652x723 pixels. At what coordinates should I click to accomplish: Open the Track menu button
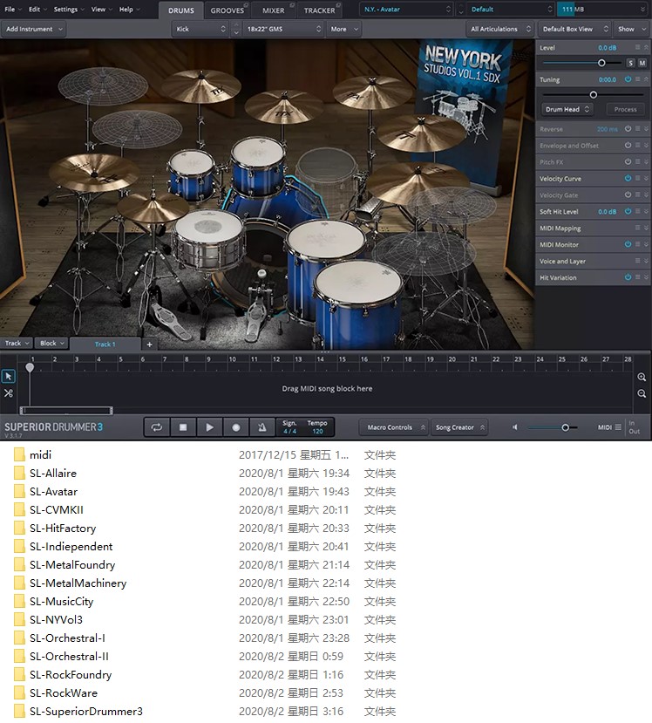point(17,343)
